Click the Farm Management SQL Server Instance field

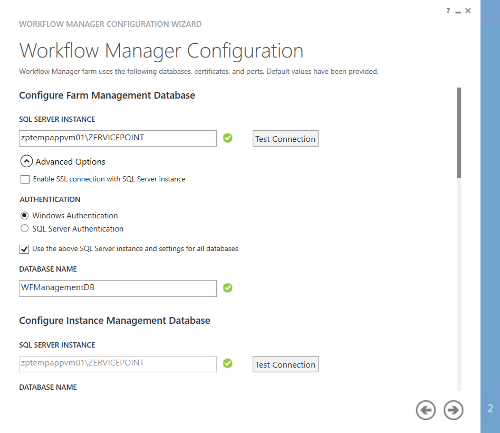tap(118, 138)
